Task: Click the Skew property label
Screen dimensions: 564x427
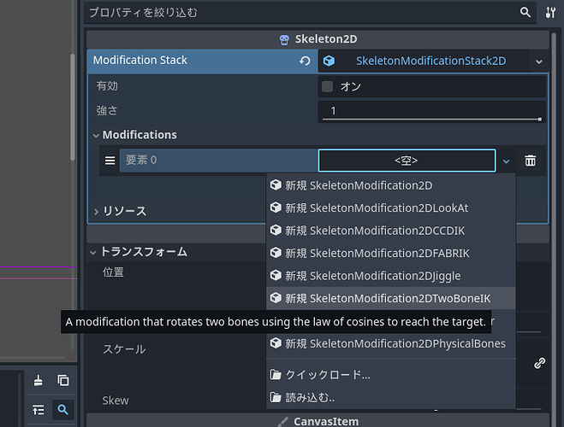Action: (116, 401)
